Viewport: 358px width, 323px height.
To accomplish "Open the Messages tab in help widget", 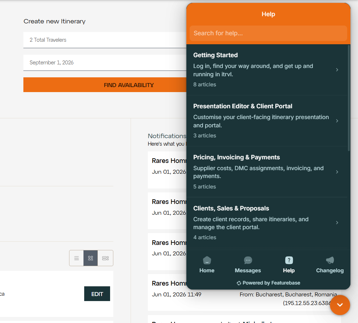I will (248, 265).
